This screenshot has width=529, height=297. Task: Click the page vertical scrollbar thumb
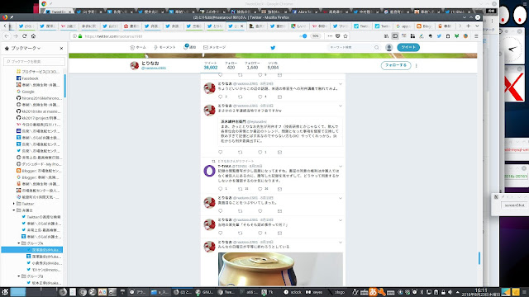coord(479,258)
